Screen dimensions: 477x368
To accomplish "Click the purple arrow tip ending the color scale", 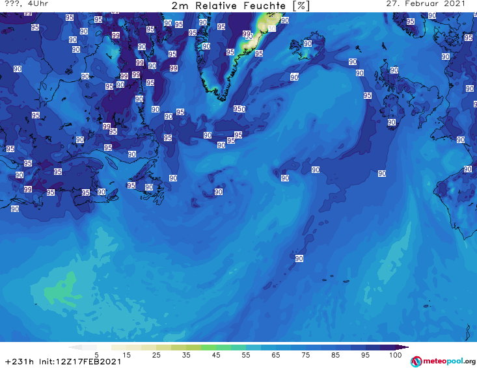I will click(x=402, y=347).
